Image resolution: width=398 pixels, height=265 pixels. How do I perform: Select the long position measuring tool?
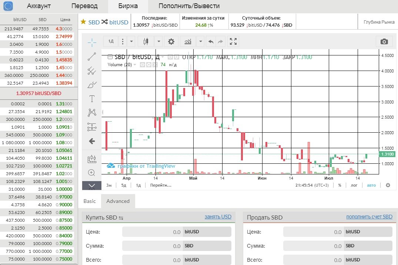[91, 127]
